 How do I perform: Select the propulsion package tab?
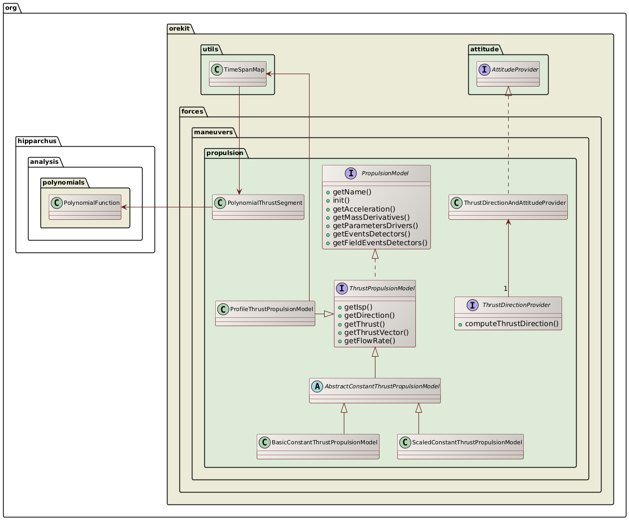(x=224, y=153)
